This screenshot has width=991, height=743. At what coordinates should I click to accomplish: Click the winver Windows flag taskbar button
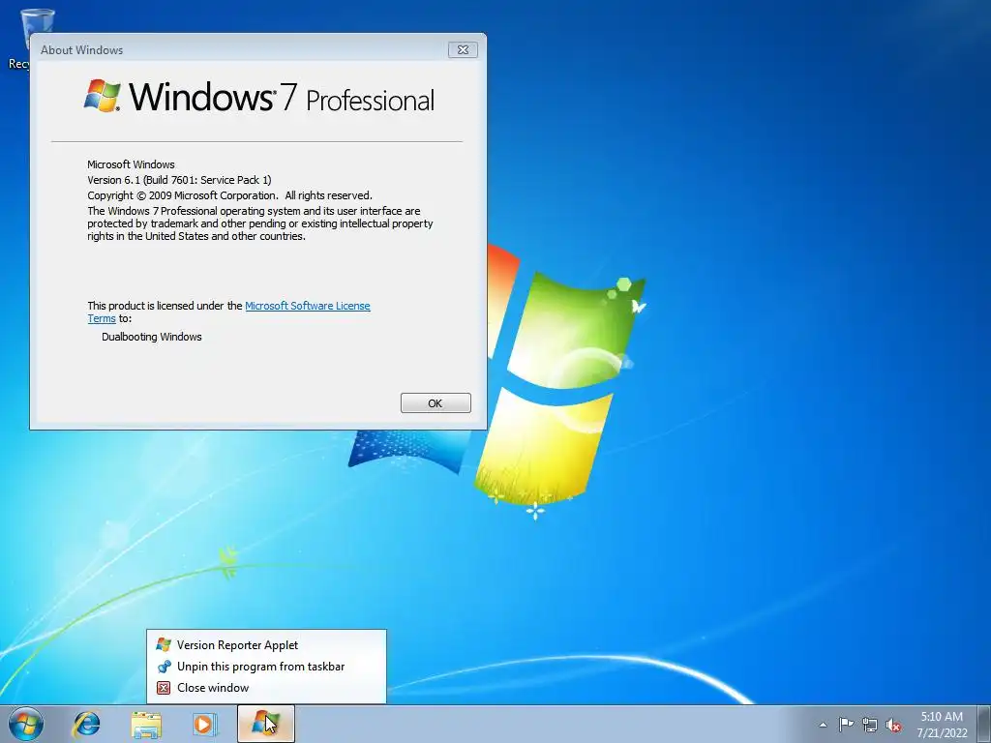[266, 724]
